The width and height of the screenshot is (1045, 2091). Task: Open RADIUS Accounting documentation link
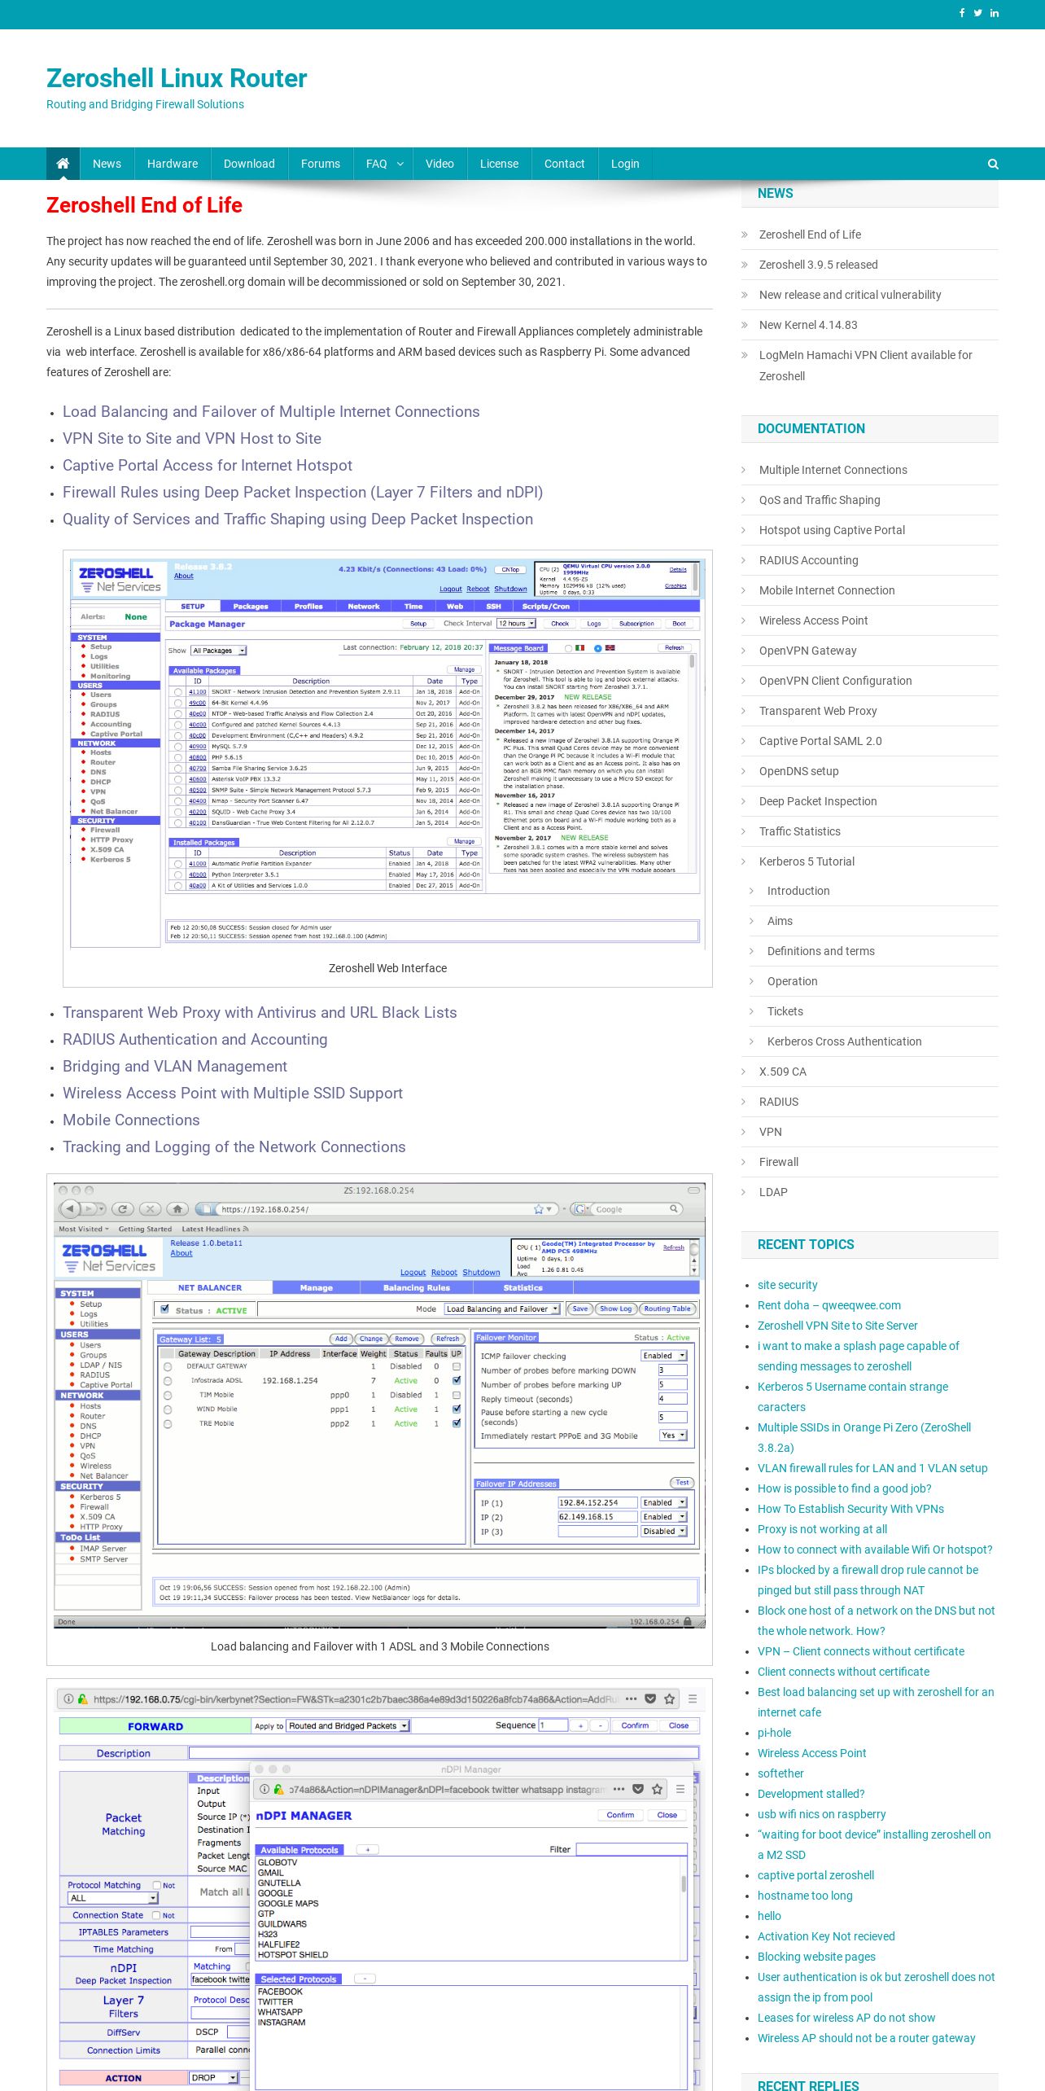point(808,560)
